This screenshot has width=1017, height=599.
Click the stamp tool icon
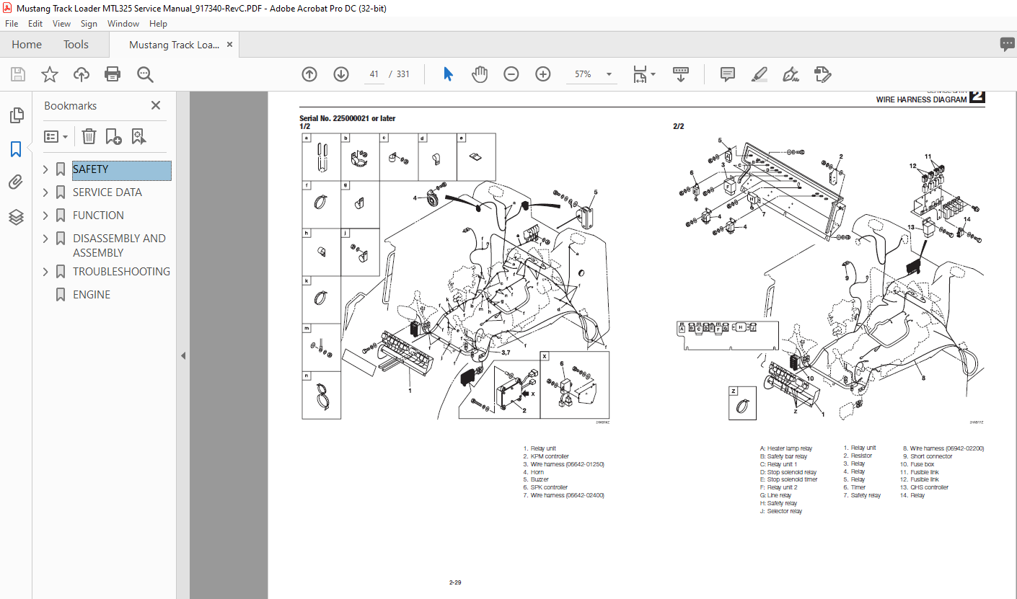822,74
